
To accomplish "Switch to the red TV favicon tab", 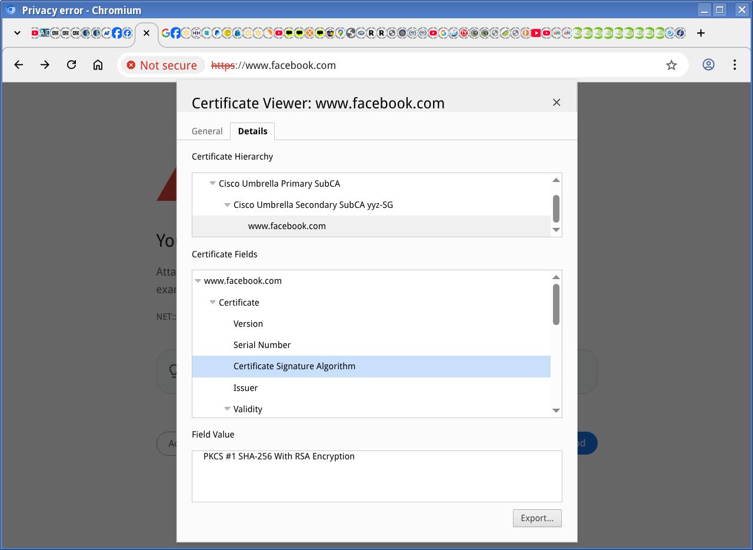I will coord(464,33).
